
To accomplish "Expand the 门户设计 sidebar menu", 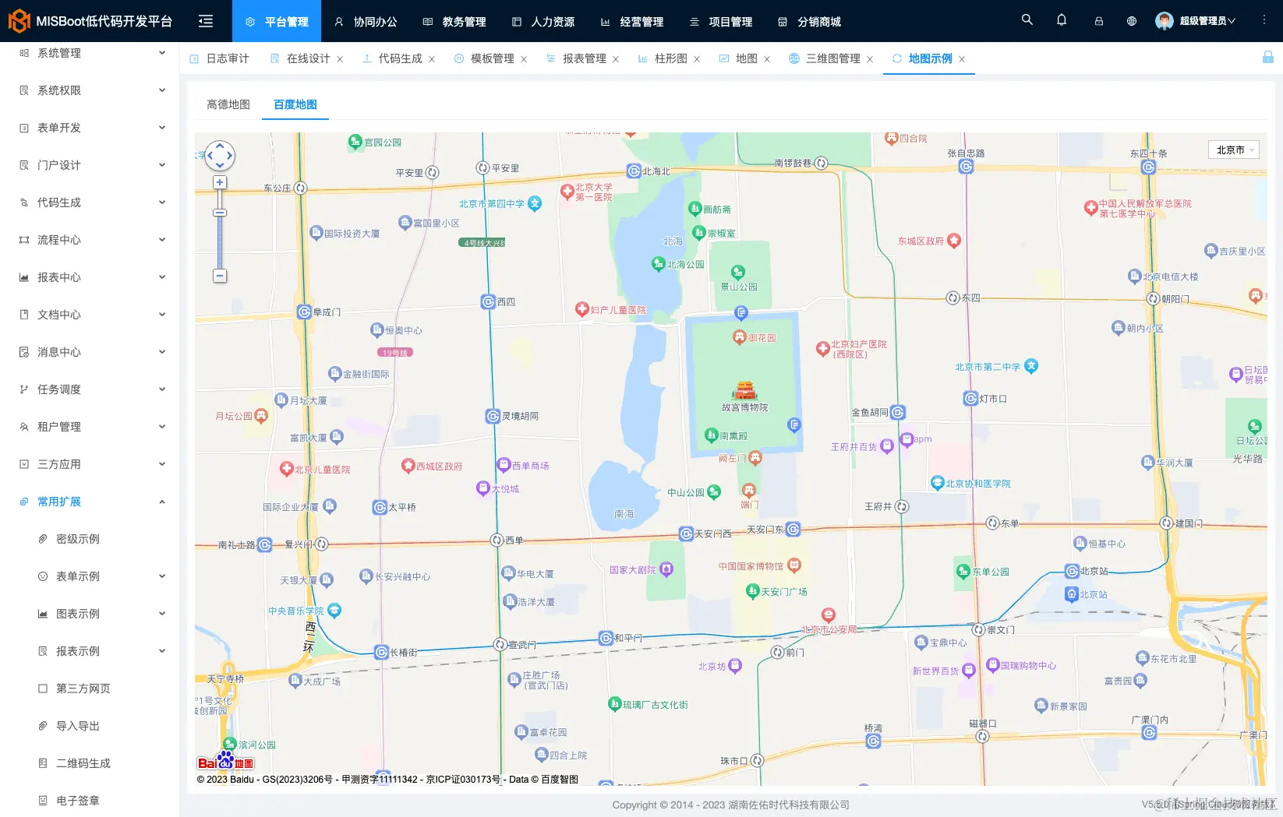I will pyautogui.click(x=90, y=165).
